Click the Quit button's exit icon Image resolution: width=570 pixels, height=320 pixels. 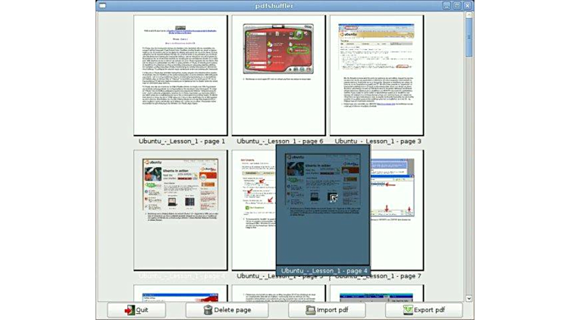pyautogui.click(x=129, y=310)
